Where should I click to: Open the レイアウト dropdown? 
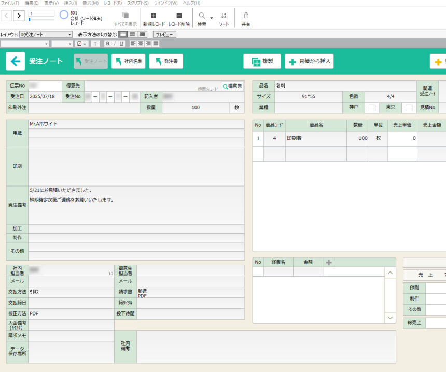click(x=46, y=34)
